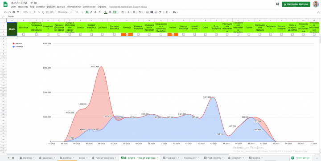
Task: Open the font size 10 dropdown
Action: [79, 12]
